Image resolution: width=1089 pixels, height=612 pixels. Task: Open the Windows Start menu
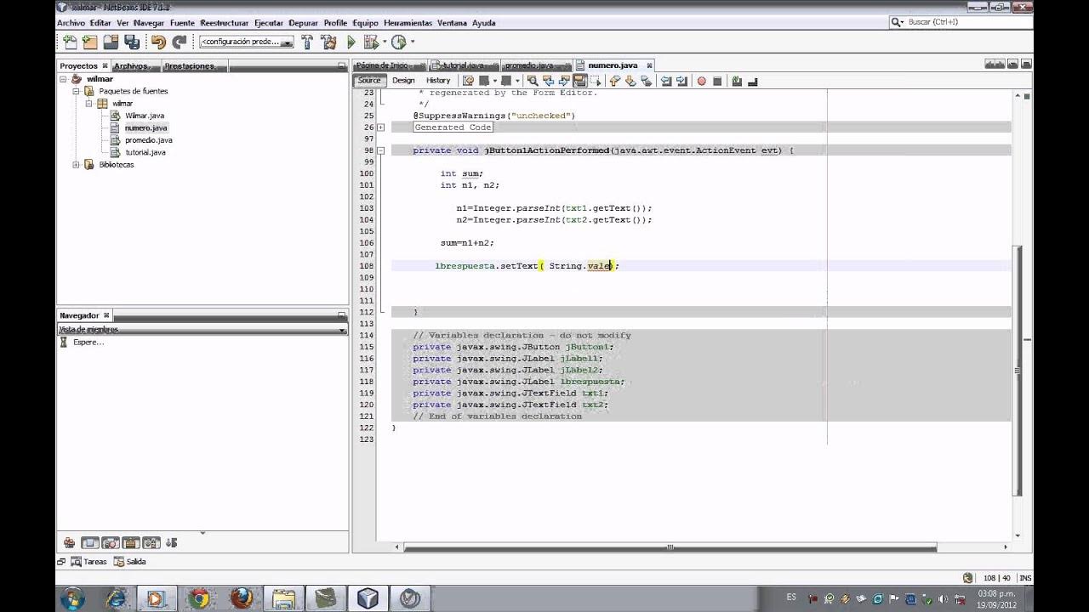[72, 598]
